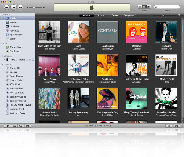Click the vertical scrollbar thumb
The image size is (184, 157).
[x=183, y=28]
